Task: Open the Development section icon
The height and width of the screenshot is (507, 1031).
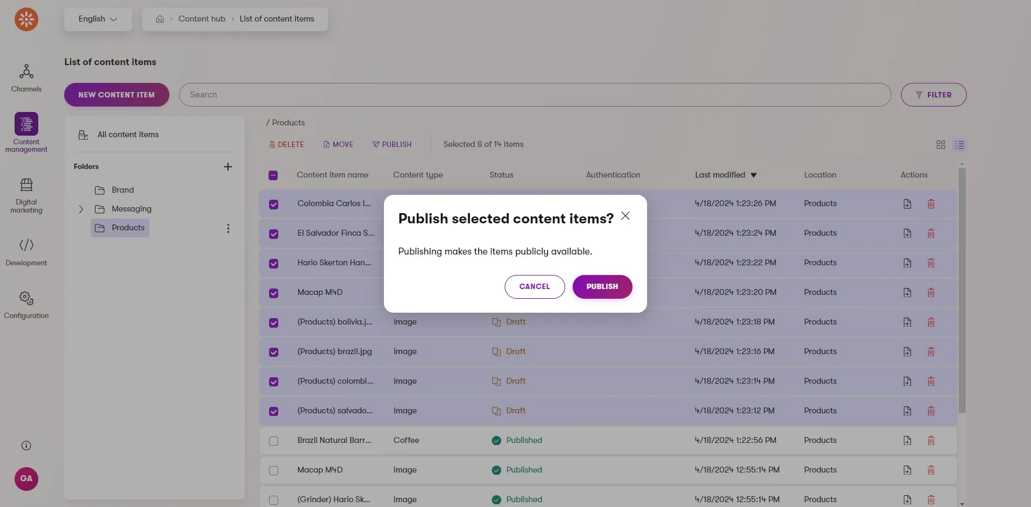Action: (x=26, y=245)
